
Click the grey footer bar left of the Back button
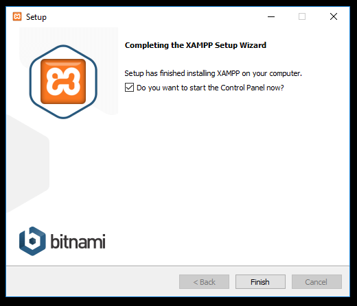[91, 282]
